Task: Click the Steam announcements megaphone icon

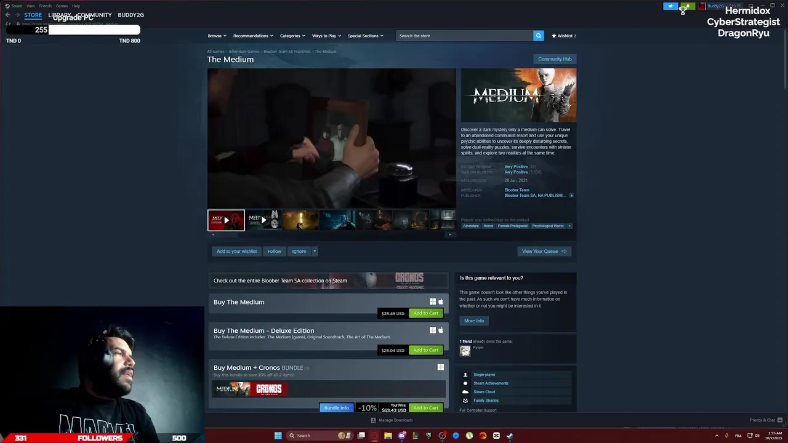Action: pos(670,6)
